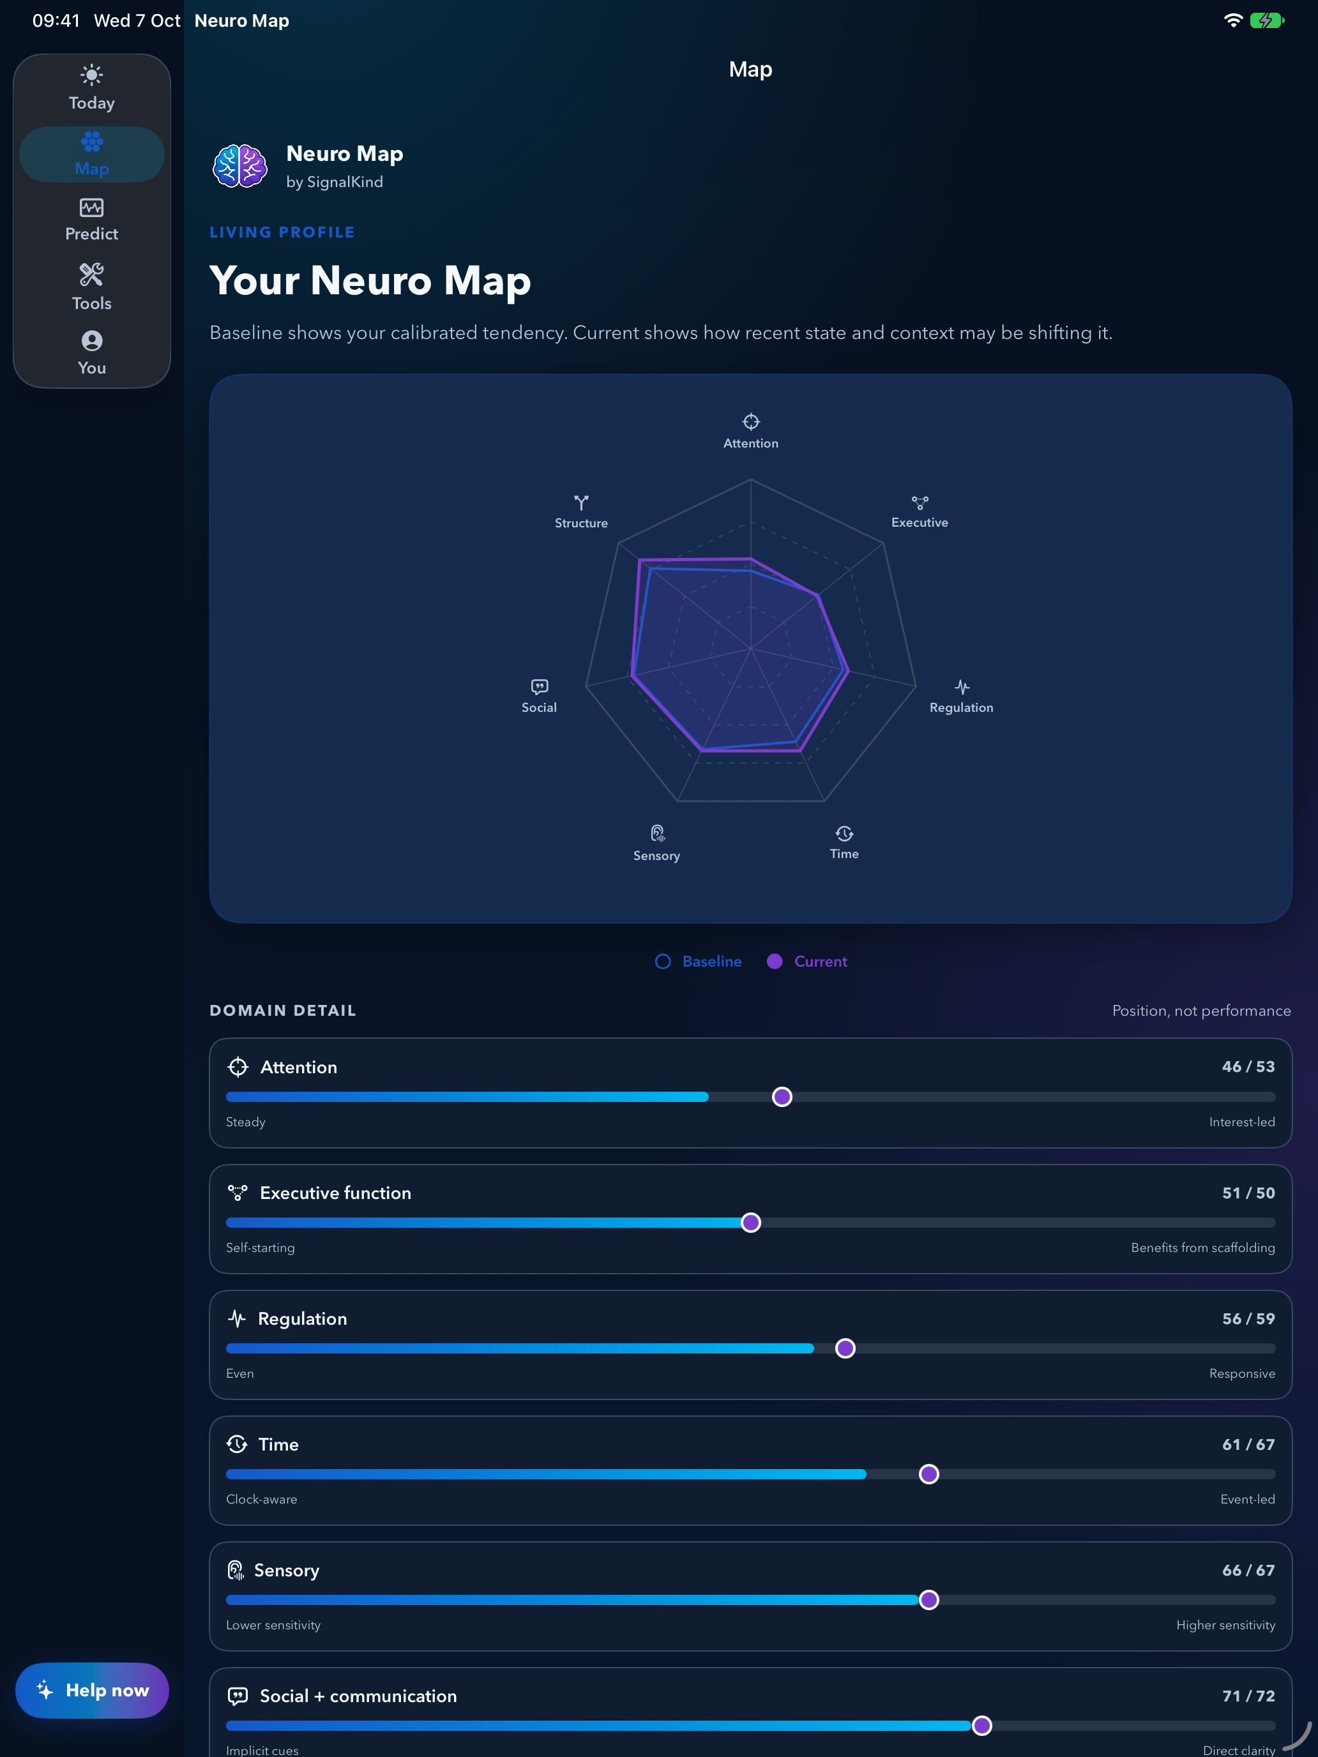Click the Sensory ear icon on radar chart
This screenshot has height=1757, width=1318.
(x=657, y=833)
